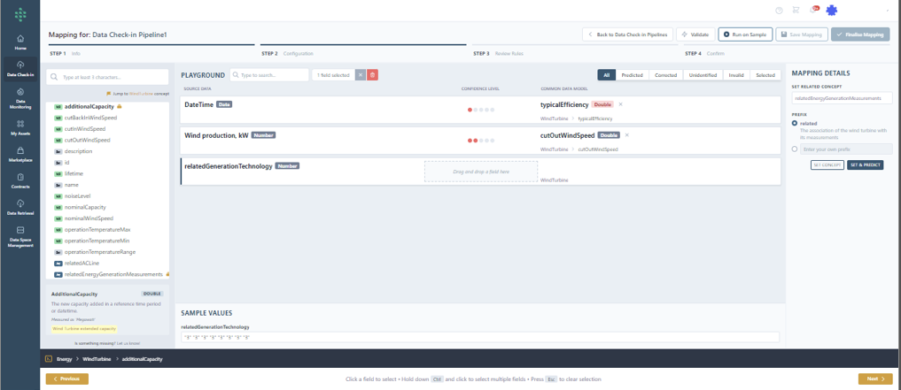
Task: Click confidence level dots for Wind production
Action: point(481,140)
